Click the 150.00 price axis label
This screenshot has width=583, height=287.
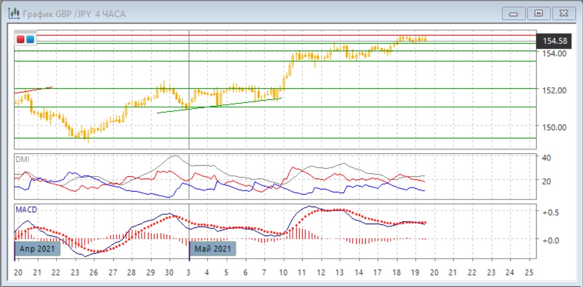[x=556, y=127]
